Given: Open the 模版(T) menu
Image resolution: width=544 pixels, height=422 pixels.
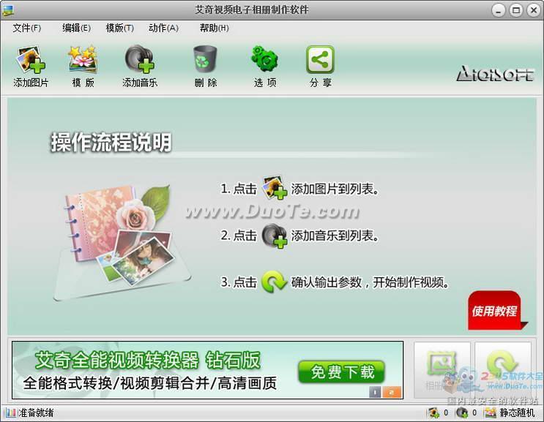Looking at the screenshot, I should [119, 28].
